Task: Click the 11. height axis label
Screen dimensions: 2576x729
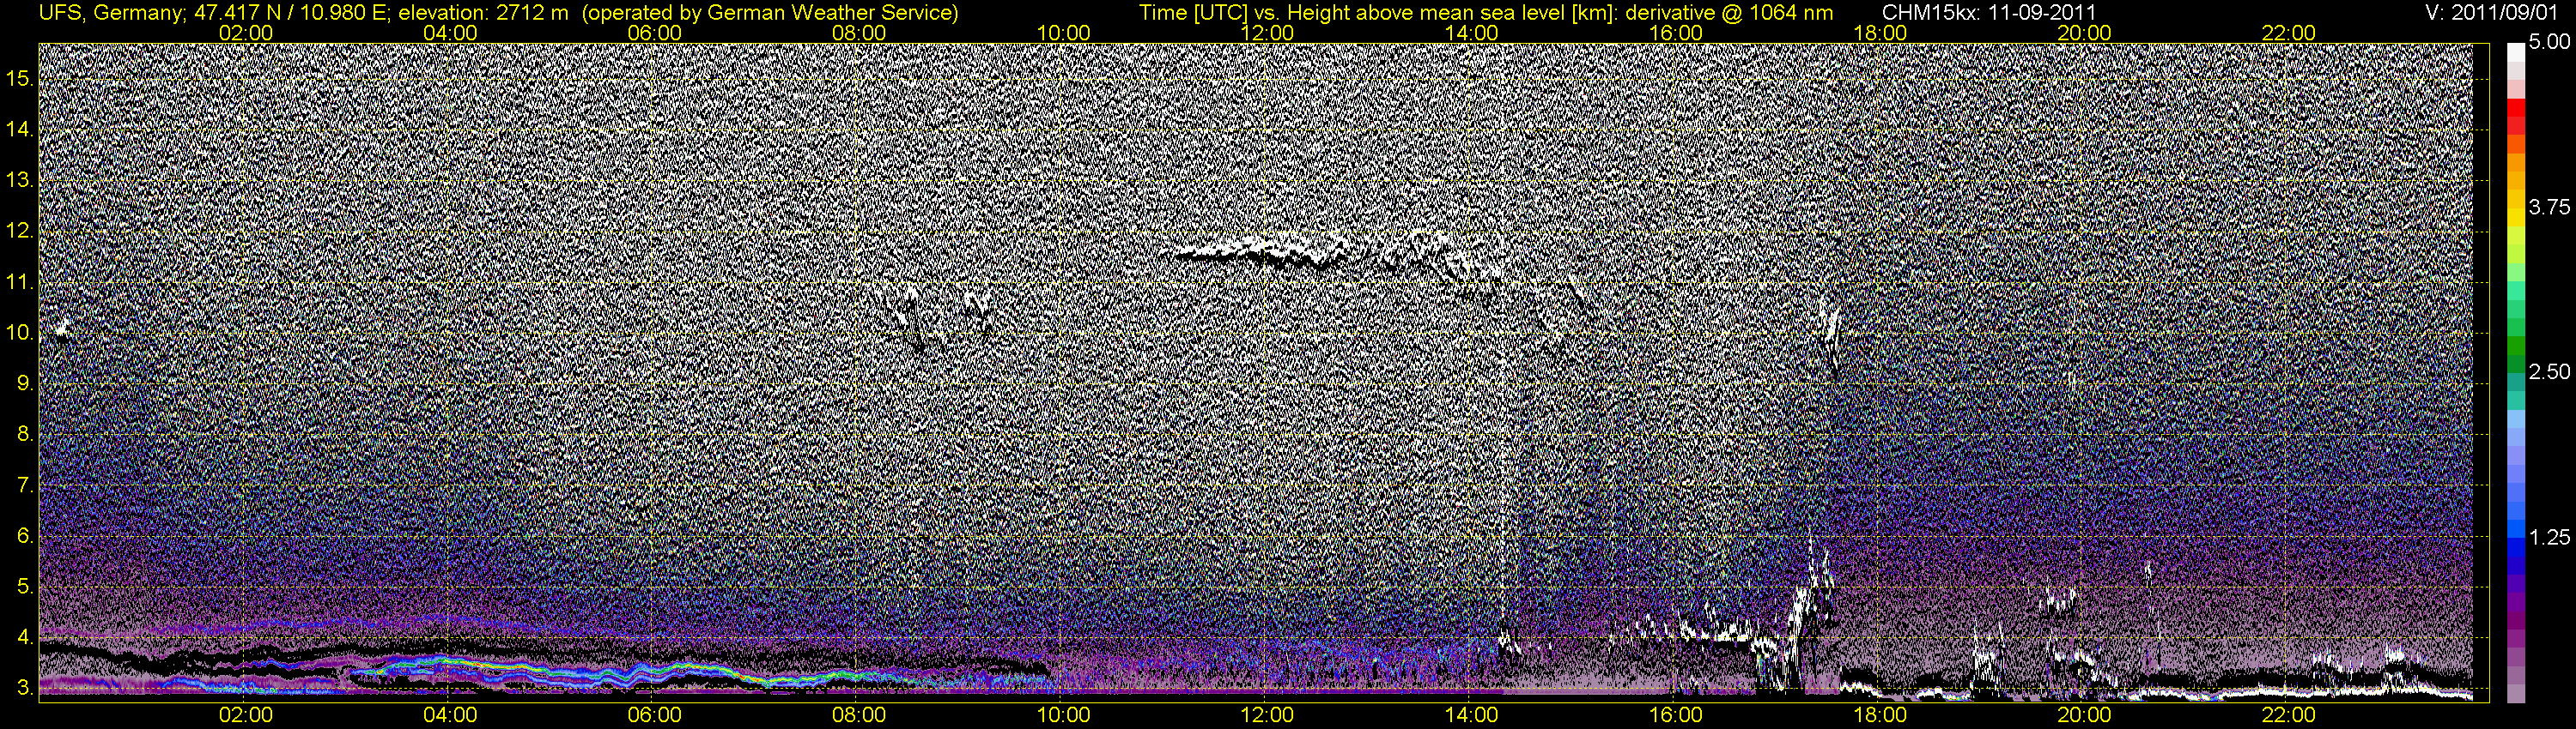Action: coord(20,283)
